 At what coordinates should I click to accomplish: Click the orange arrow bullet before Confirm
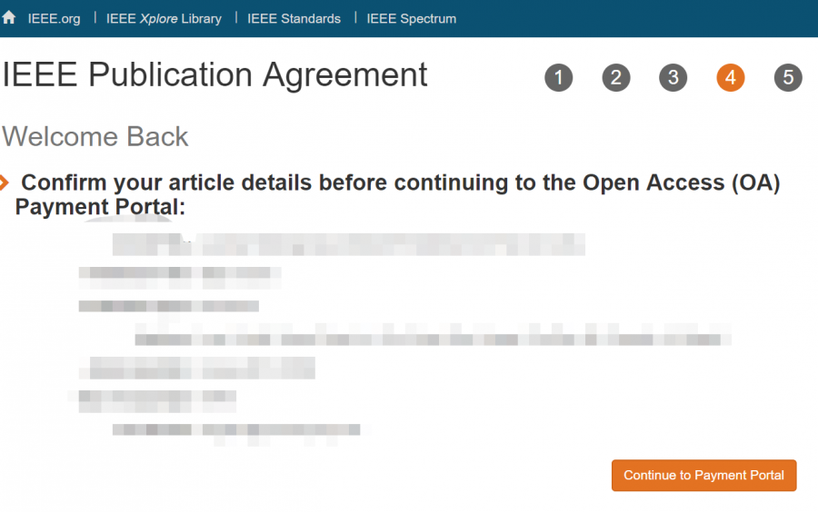point(5,182)
